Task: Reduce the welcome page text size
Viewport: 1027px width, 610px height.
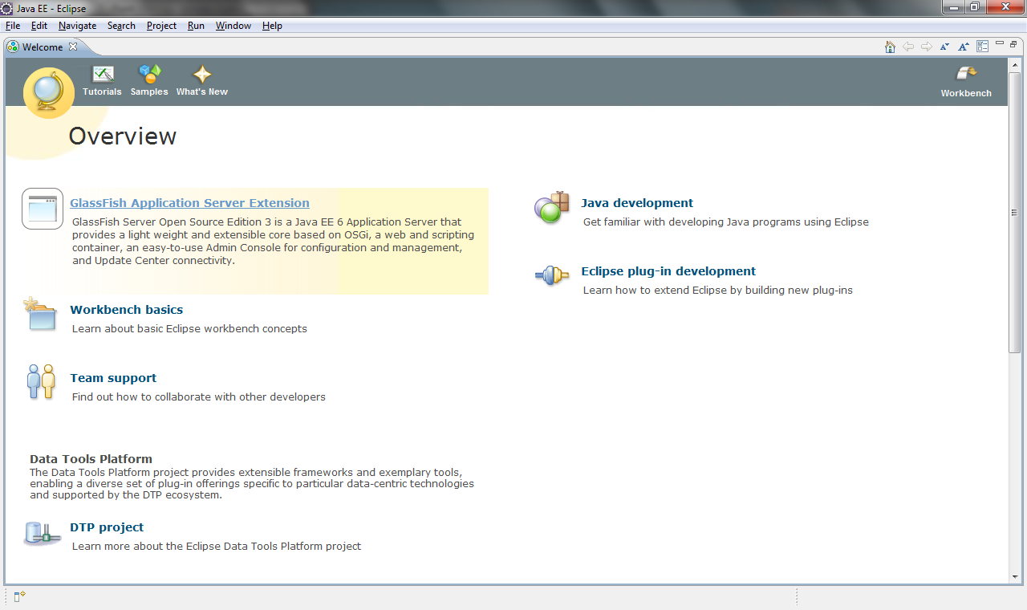Action: [x=944, y=47]
